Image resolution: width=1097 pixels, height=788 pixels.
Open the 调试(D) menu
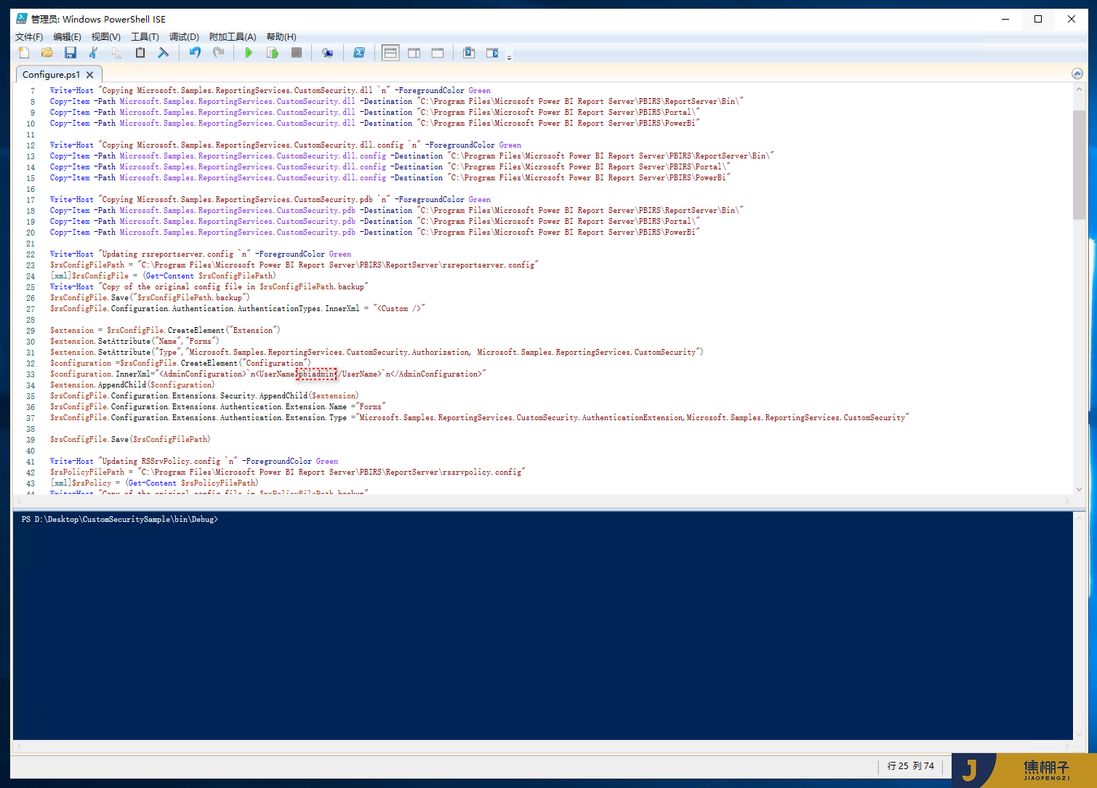click(x=184, y=36)
